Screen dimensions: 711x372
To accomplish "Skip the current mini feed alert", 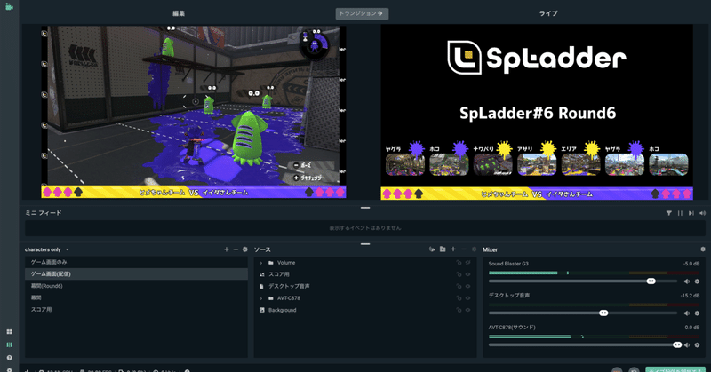I will [x=691, y=213].
